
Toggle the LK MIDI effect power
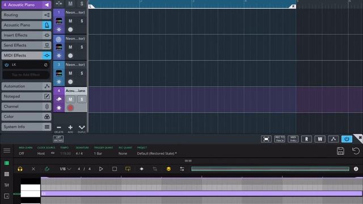[x=6, y=65]
